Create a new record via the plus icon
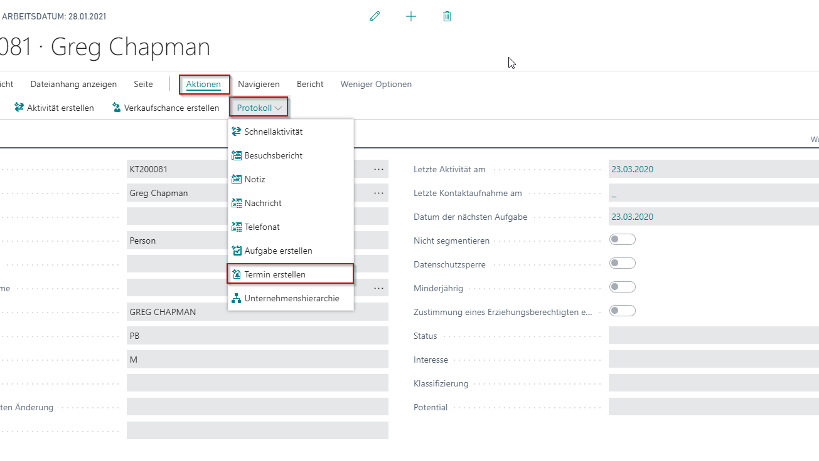This screenshot has width=819, height=461. point(411,16)
